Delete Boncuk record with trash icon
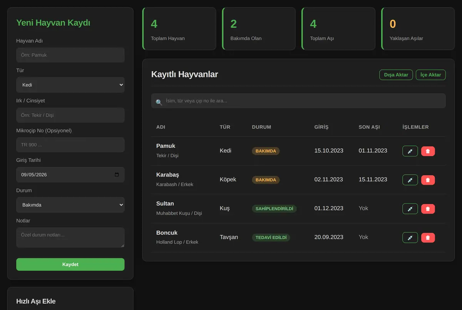The image size is (462, 310). 428,238
